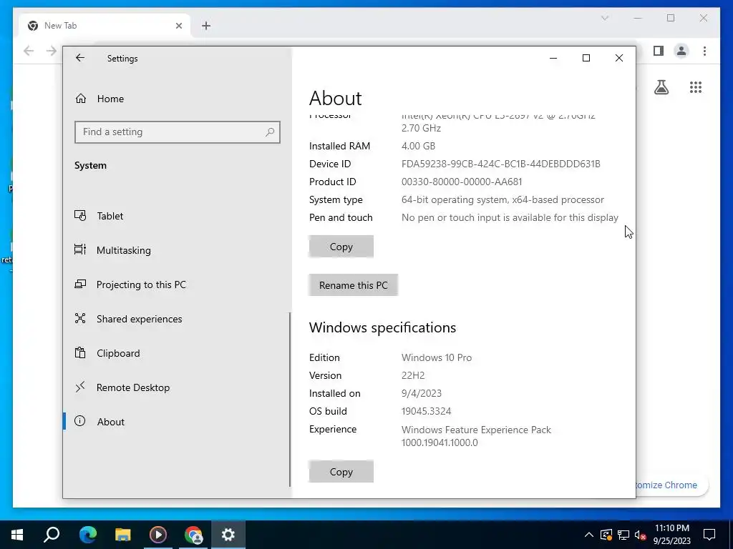Open the media player taskbar icon
The width and height of the screenshot is (733, 549).
click(x=158, y=535)
